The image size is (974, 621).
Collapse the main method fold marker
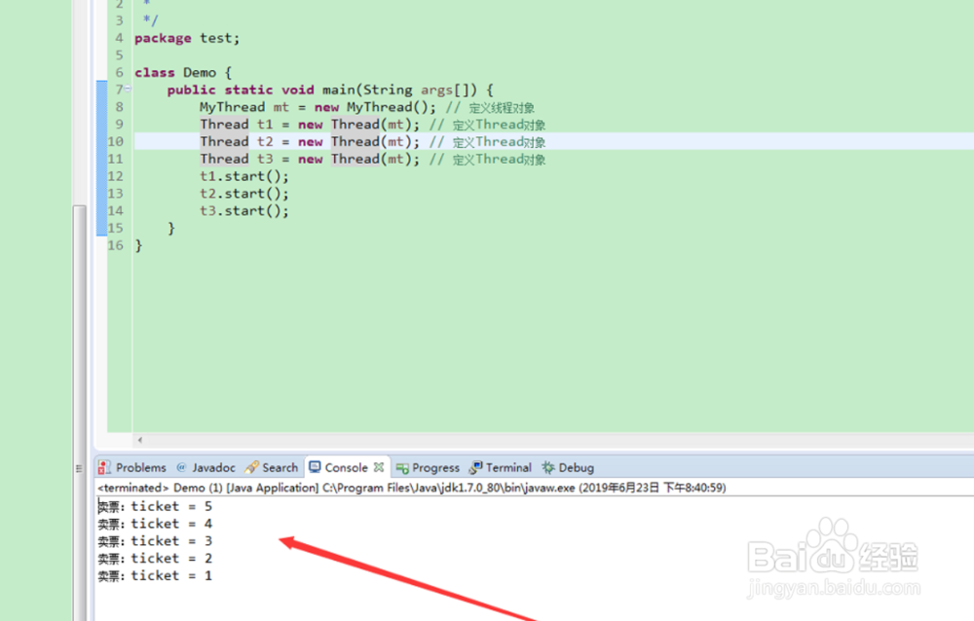click(x=128, y=89)
